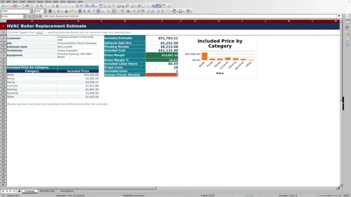Open the Insert menu
The image size is (351, 197).
(x=22, y=1)
